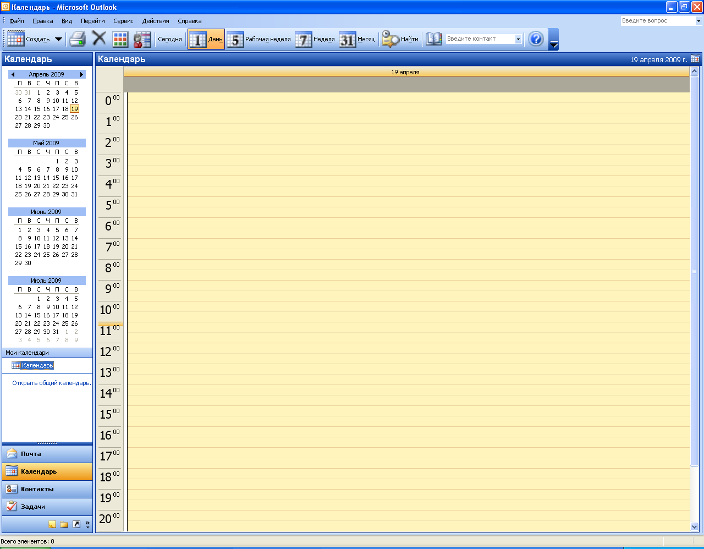The height and width of the screenshot is (549, 704).
Task: Open Outlook help question mark icon
Action: (x=536, y=39)
